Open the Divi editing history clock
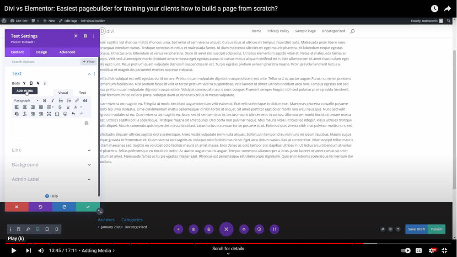The width and height of the screenshot is (457, 257). point(259,229)
